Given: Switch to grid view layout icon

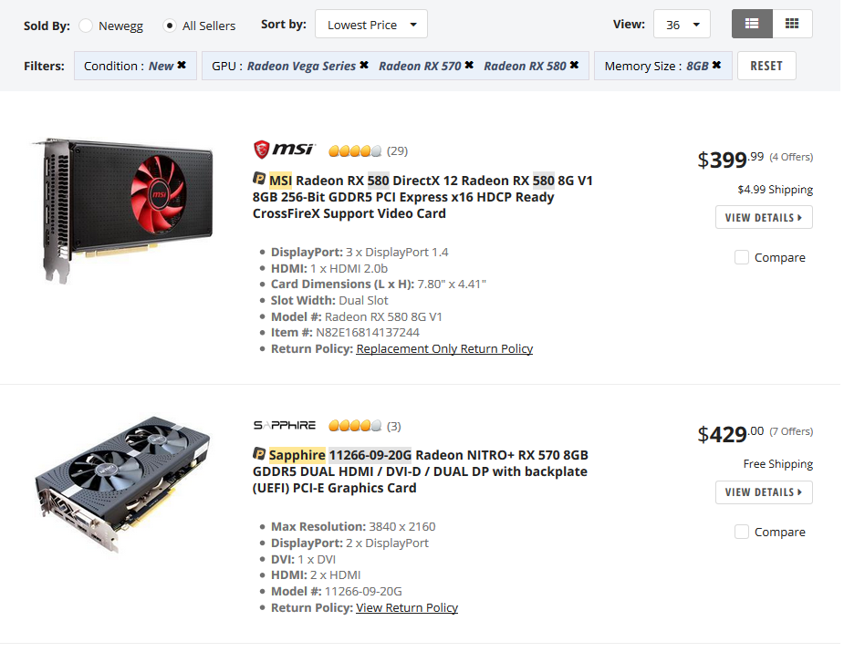Looking at the screenshot, I should [x=792, y=24].
